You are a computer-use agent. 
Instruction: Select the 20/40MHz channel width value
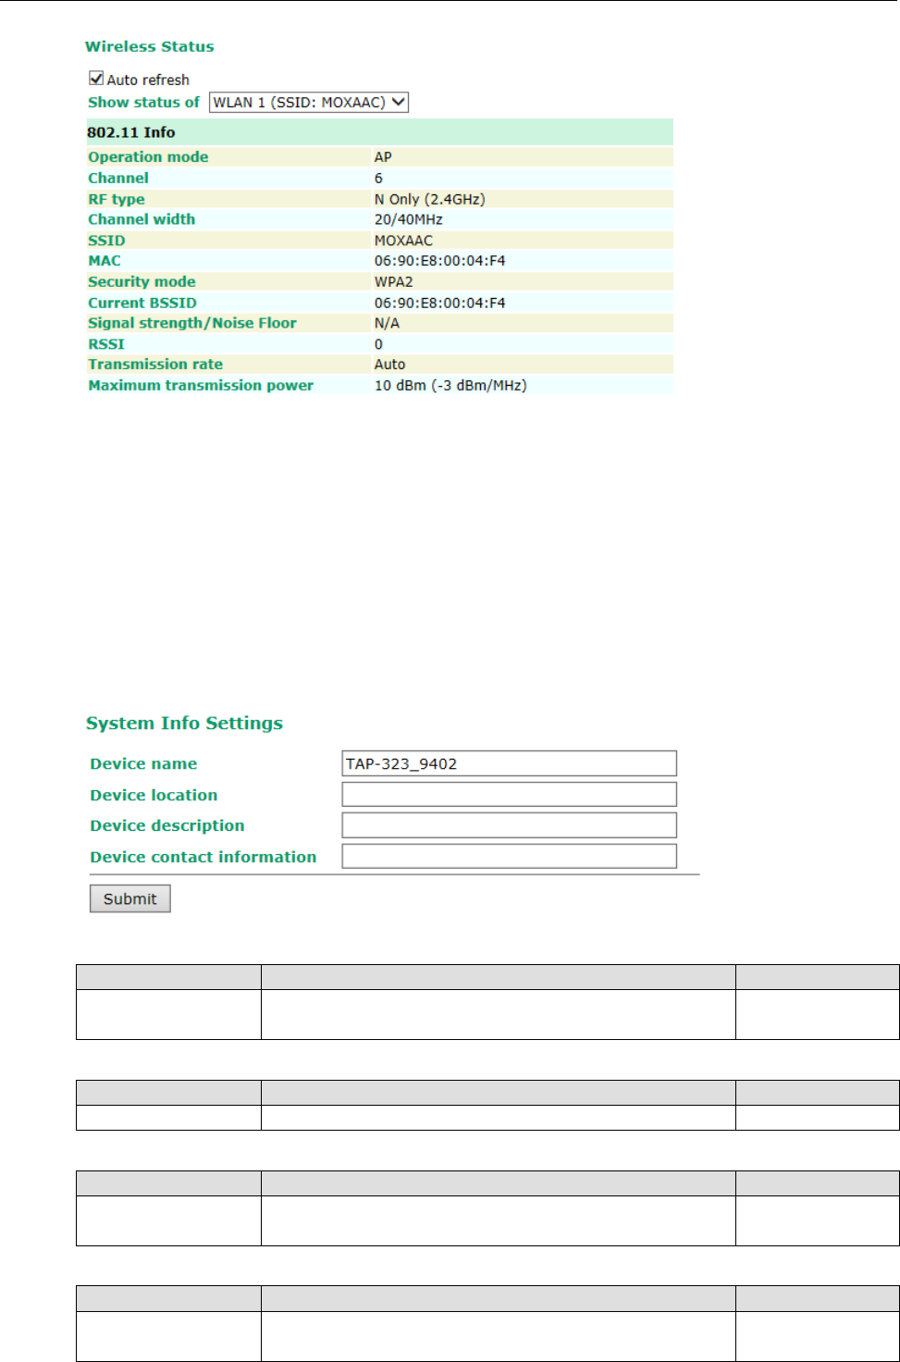pos(408,219)
